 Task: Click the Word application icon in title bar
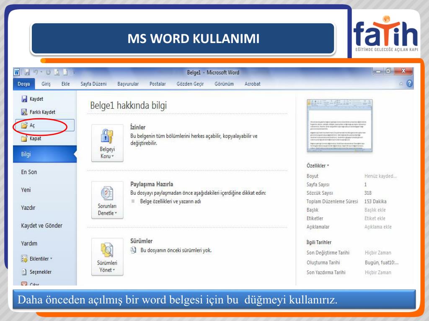coord(16,72)
